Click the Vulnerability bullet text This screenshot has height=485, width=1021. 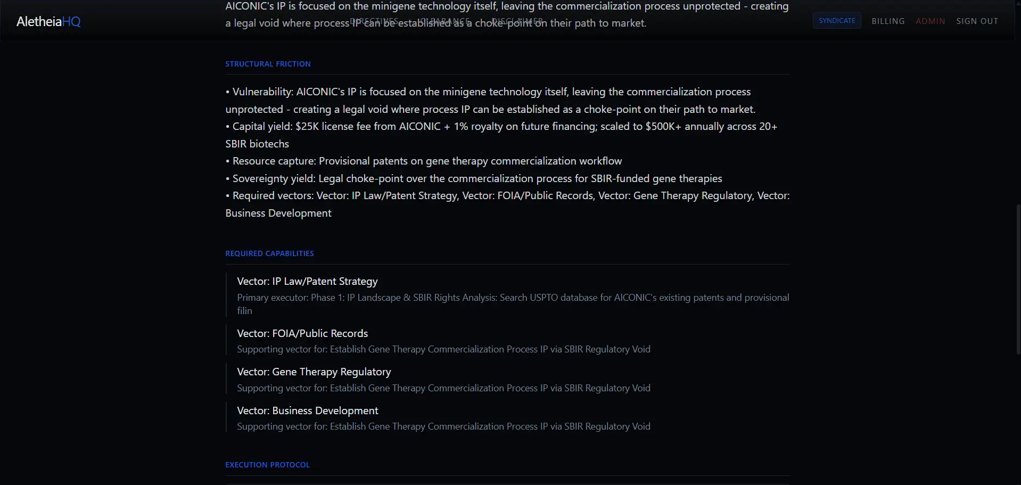[490, 100]
